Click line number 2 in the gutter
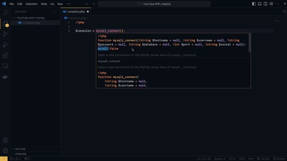Viewport: 287px width, 161px height. (69, 27)
